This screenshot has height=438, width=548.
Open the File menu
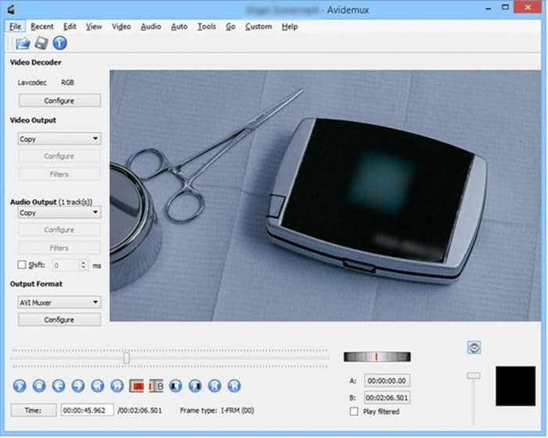[15, 27]
